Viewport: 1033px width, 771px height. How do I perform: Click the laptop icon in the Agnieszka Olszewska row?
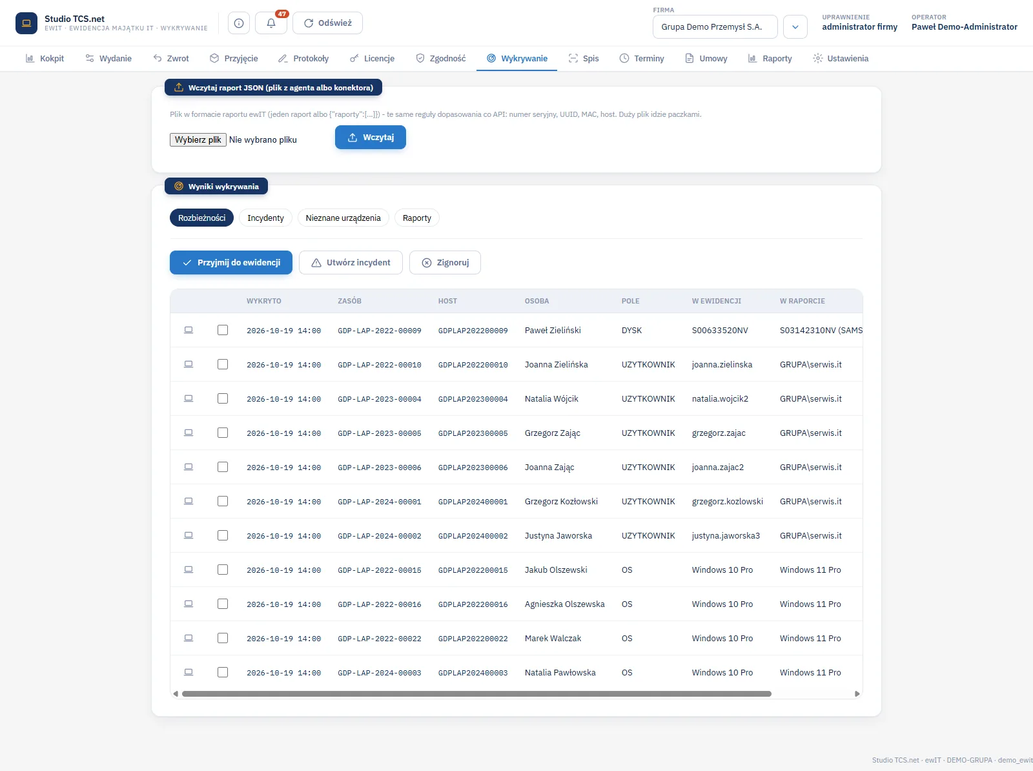coord(189,604)
